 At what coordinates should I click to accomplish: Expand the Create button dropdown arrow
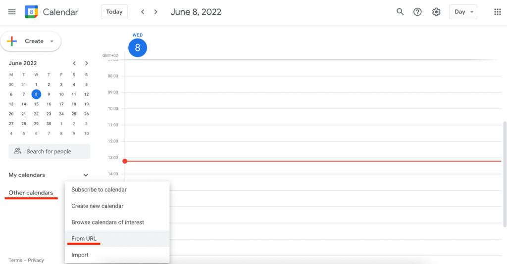point(51,42)
